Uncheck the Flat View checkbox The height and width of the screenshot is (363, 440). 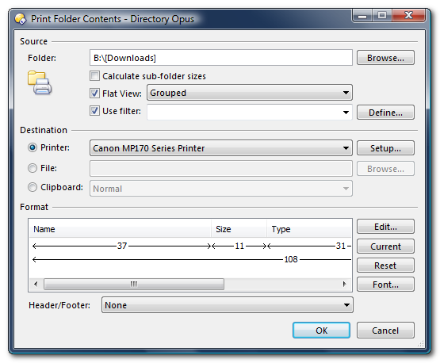(94, 94)
